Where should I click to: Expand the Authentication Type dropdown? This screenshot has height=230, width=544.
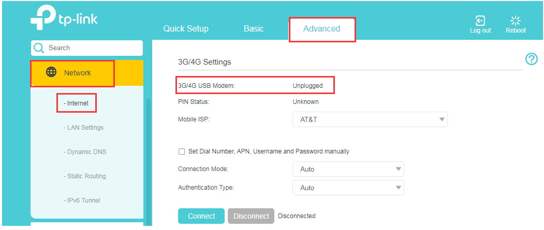[x=348, y=188]
